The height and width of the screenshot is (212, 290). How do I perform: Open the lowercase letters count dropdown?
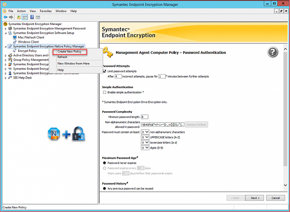[145, 143]
